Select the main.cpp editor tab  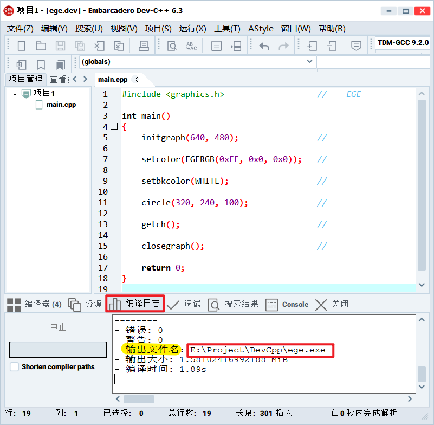coord(113,80)
